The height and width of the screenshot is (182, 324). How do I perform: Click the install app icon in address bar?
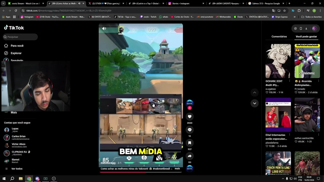pyautogui.click(x=279, y=11)
